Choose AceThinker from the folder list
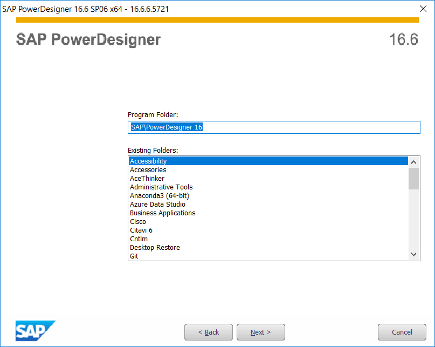 pos(268,179)
